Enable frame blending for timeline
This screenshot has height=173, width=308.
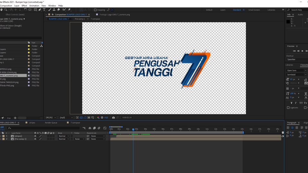[94, 128]
